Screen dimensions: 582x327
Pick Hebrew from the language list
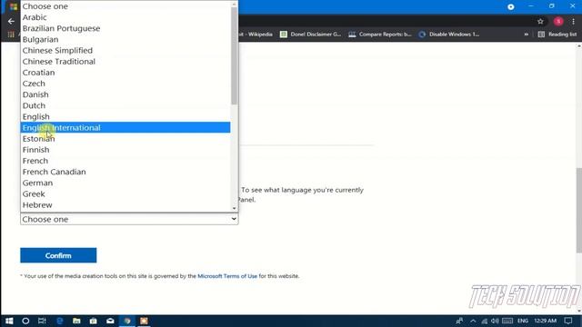click(125, 205)
